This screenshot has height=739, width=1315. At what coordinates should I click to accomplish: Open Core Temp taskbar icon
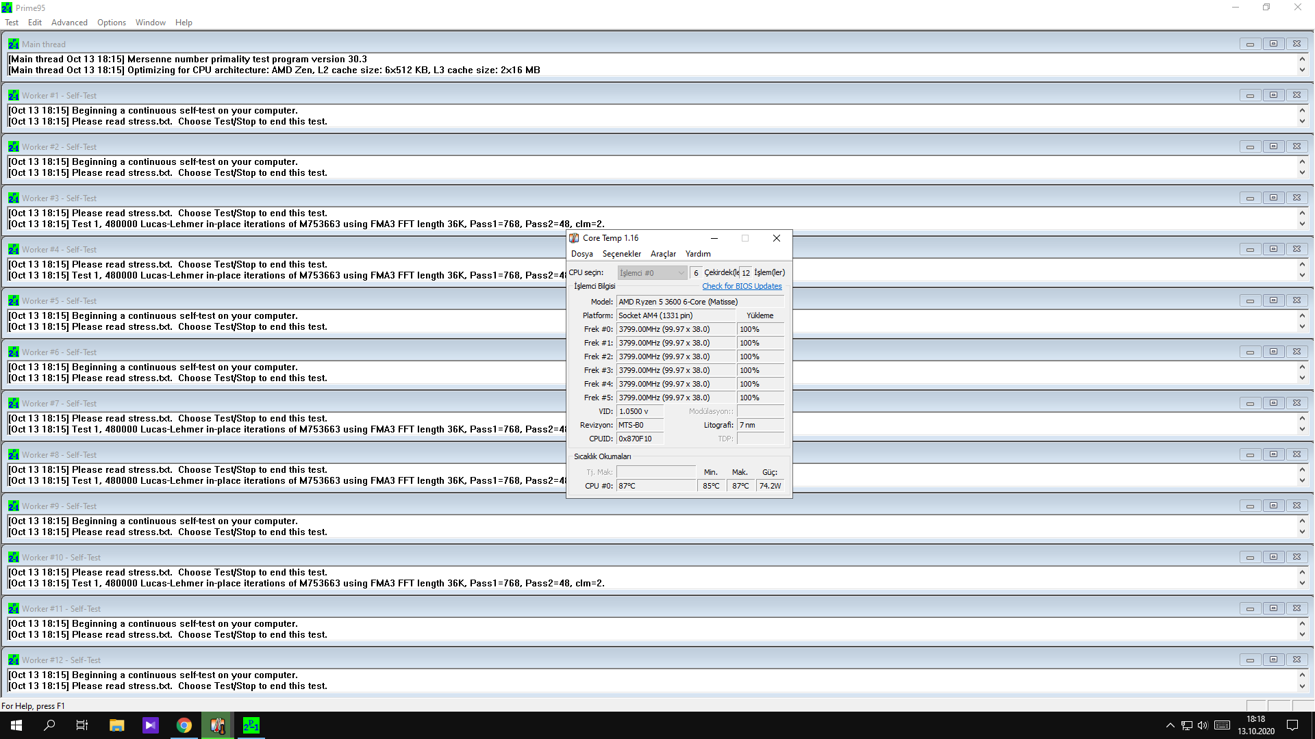(x=218, y=725)
